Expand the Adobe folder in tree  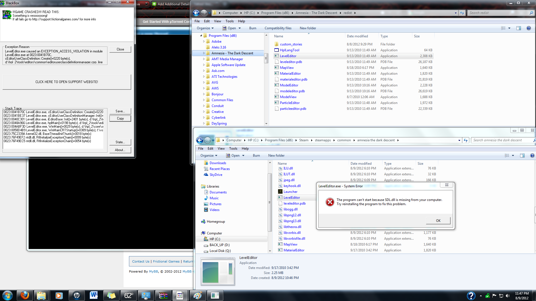click(x=204, y=42)
